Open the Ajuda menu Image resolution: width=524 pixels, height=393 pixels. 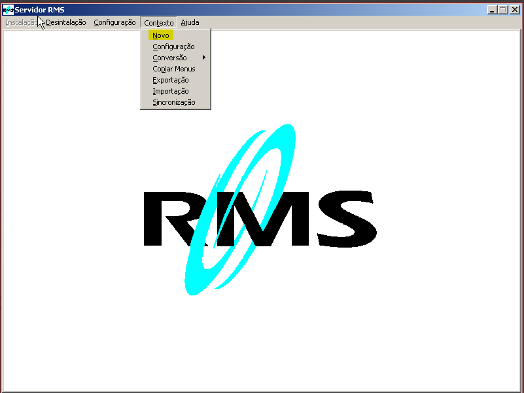[x=190, y=22]
